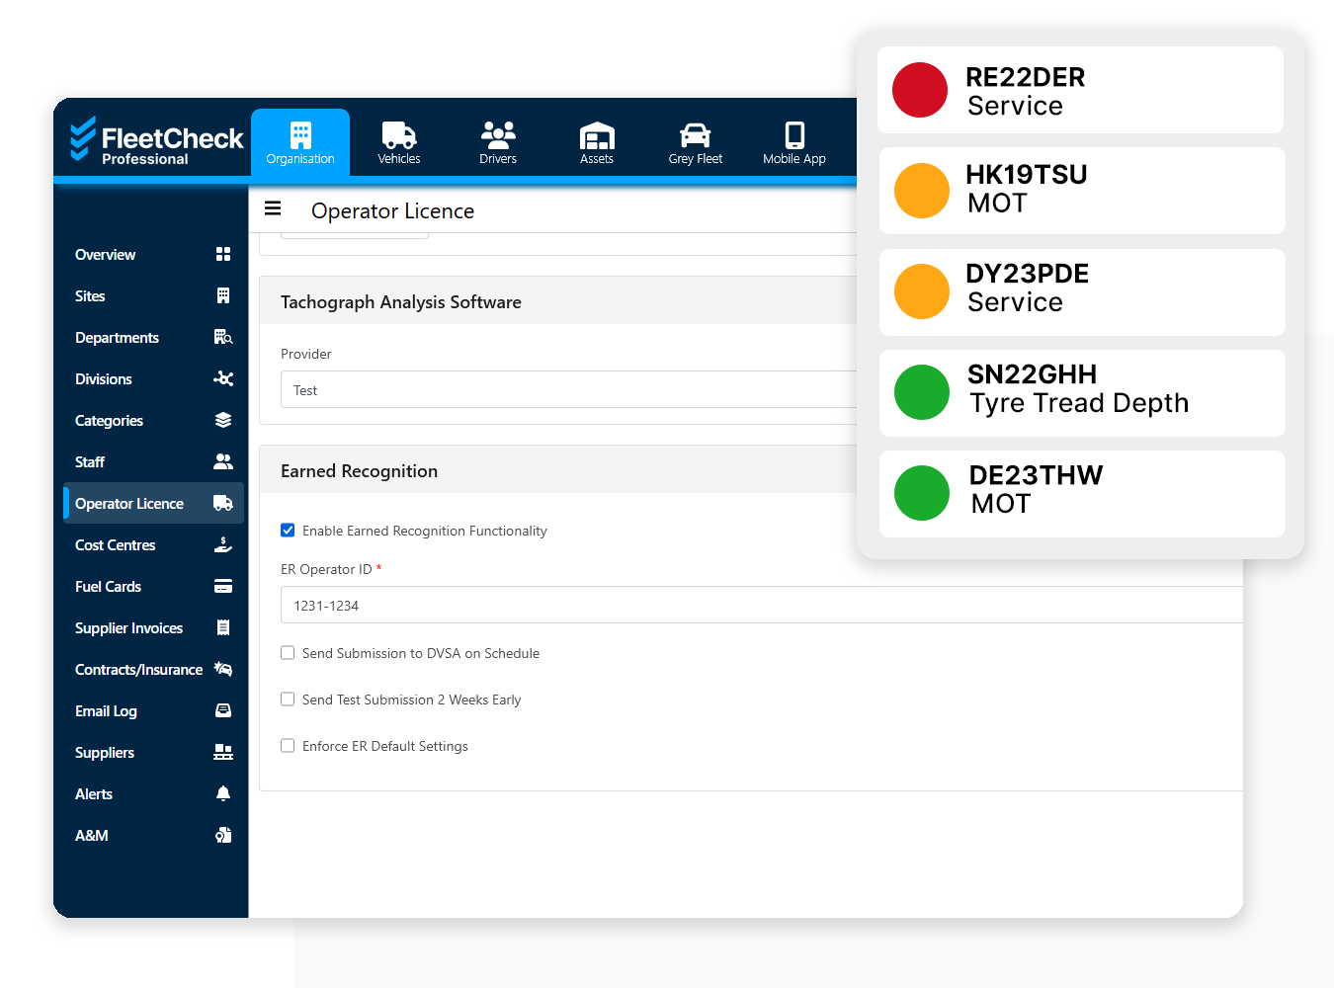Open the Vehicles truck icon tab
The image size is (1334, 988).
click(x=399, y=135)
